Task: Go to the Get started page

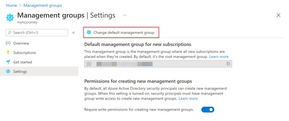Action: coord(23,62)
